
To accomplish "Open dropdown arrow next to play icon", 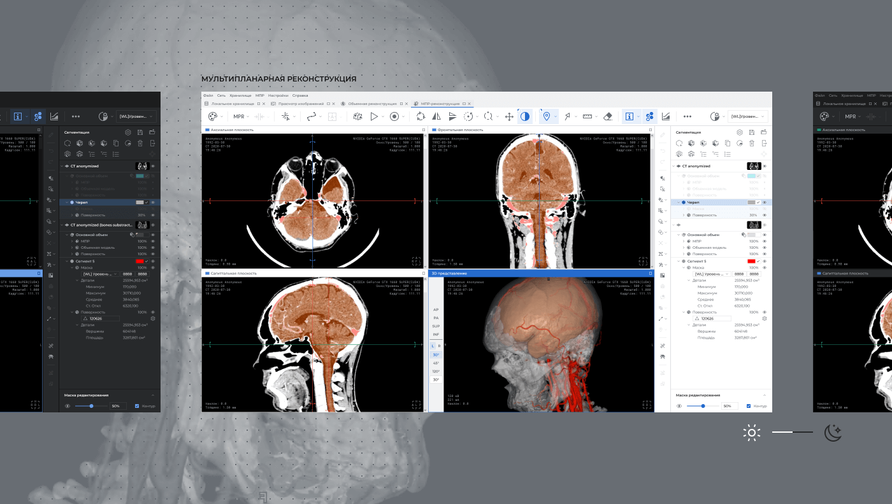I will 384,116.
